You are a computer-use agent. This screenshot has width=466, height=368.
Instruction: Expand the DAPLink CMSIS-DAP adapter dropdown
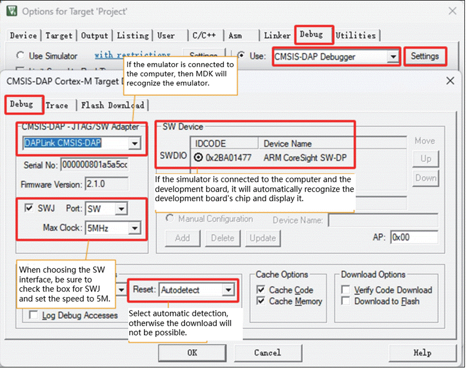(134, 144)
